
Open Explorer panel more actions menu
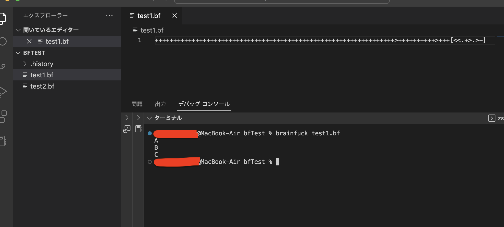coord(109,16)
